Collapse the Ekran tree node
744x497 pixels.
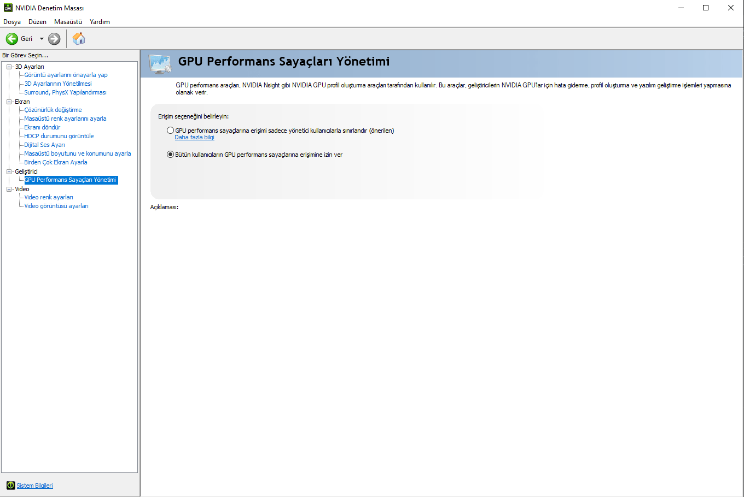pyautogui.click(x=9, y=102)
